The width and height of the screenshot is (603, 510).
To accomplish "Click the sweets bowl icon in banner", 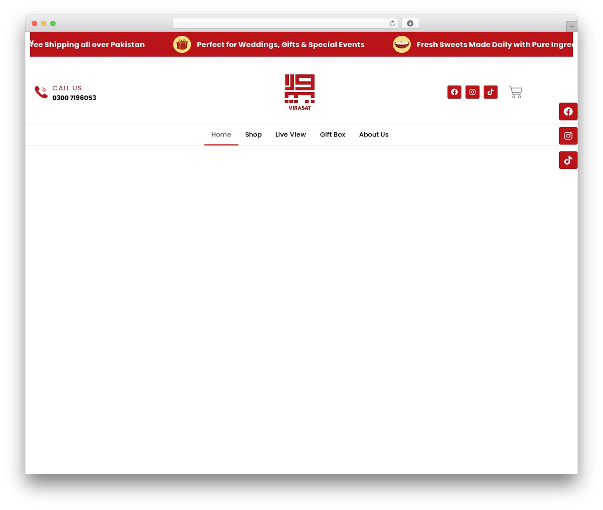I will [x=402, y=45].
